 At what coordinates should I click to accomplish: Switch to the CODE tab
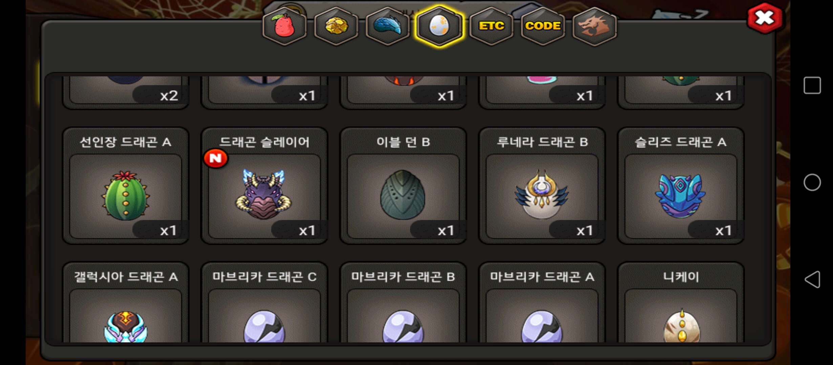[543, 26]
